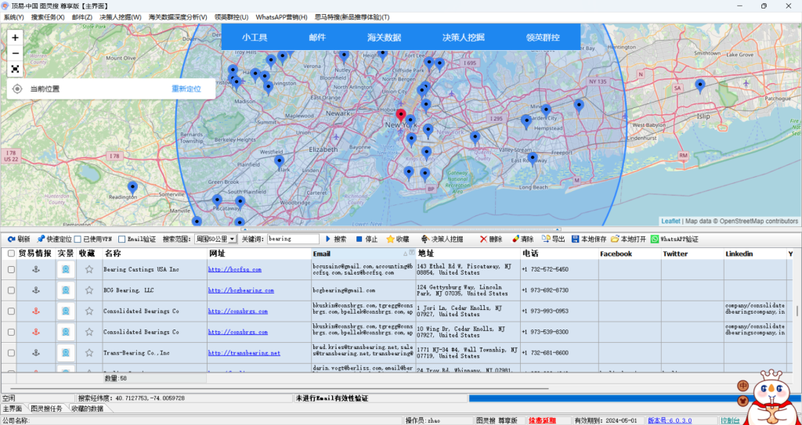Image resolution: width=802 pixels, height=425 pixels.
Task: Sort by the Email column header arrow
Action: [x=405, y=254]
